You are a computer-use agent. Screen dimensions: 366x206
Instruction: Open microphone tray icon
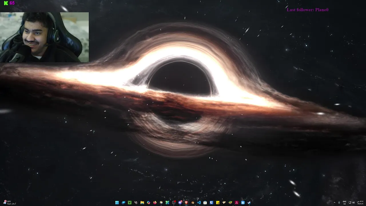339,203
